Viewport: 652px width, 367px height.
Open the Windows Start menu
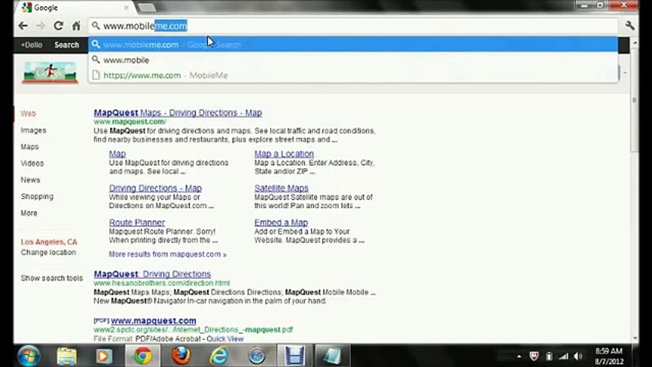[x=29, y=355]
